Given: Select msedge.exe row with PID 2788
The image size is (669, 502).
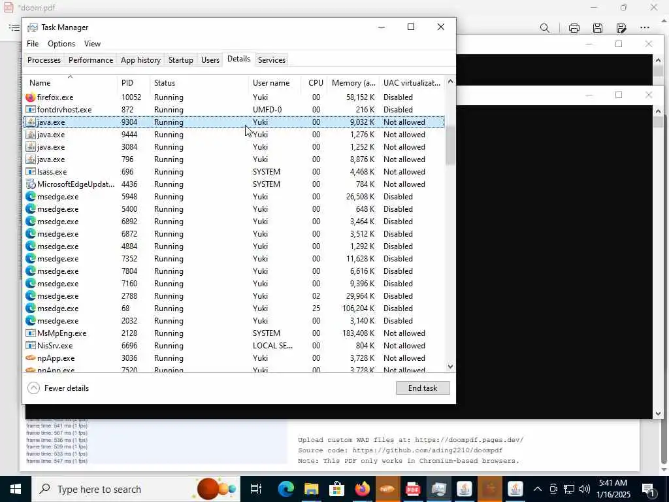Looking at the screenshot, I should tap(234, 296).
